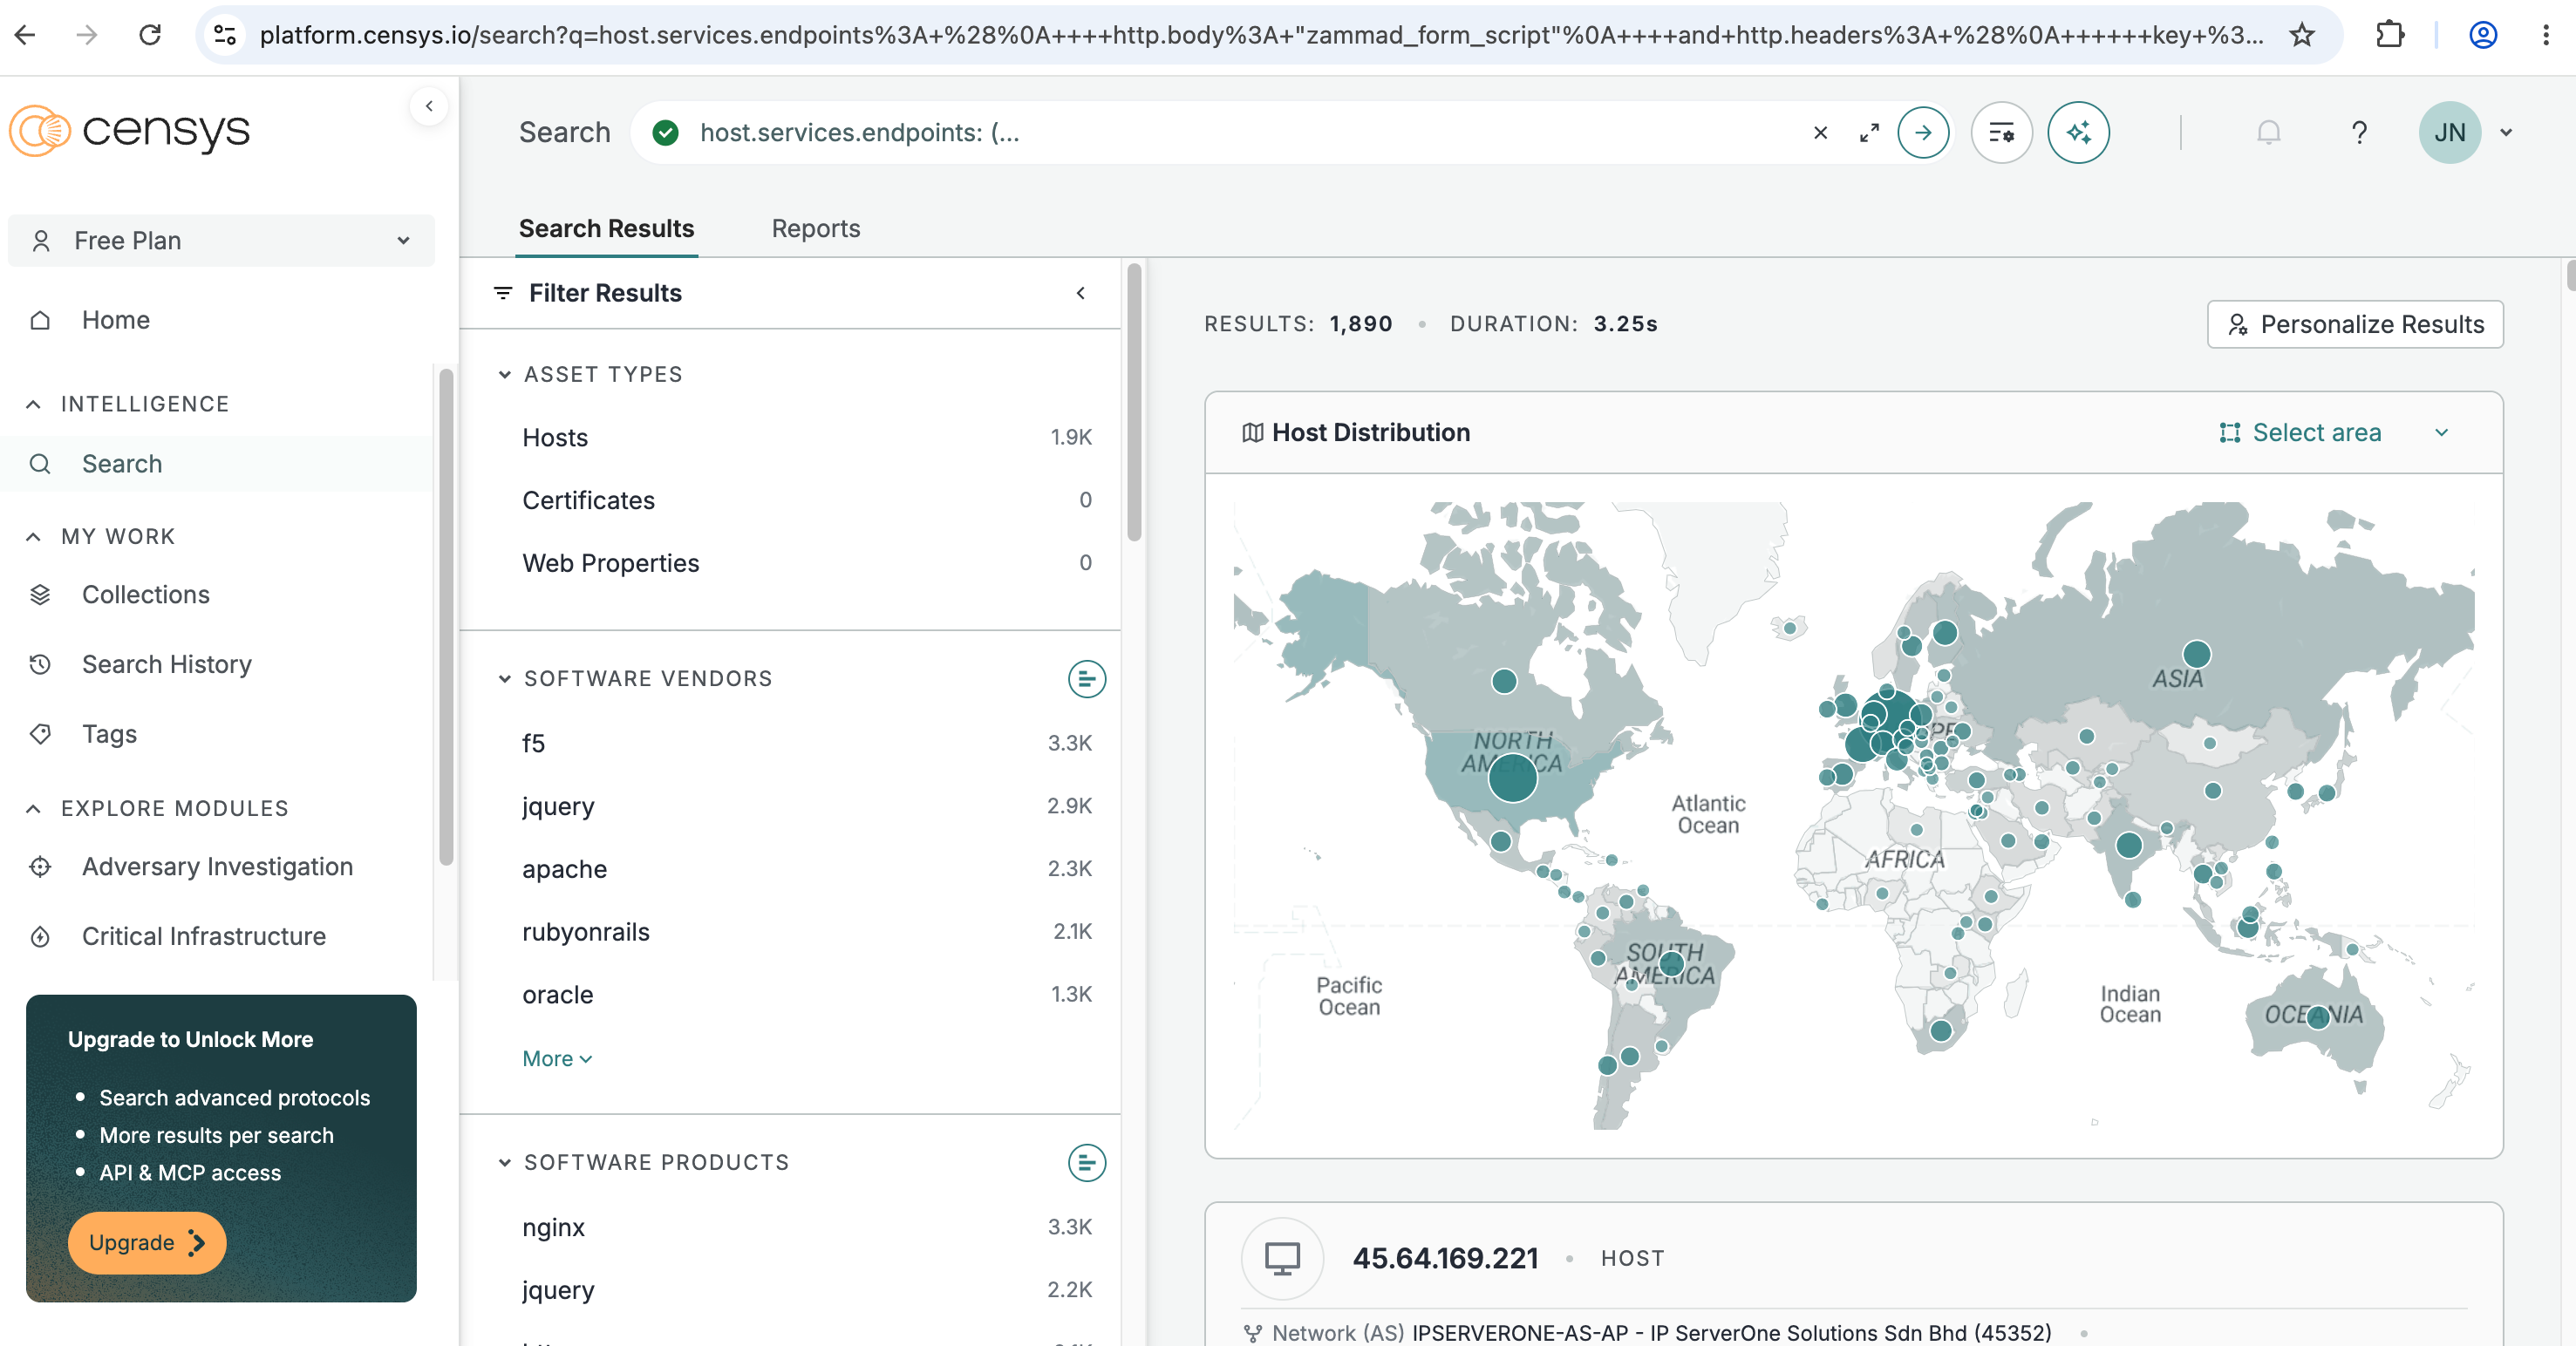Click the Upgrade button
The width and height of the screenshot is (2576, 1346).
tap(146, 1243)
